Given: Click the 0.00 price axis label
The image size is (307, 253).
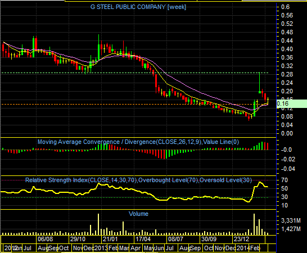Looking at the screenshot, I should [x=287, y=133].
